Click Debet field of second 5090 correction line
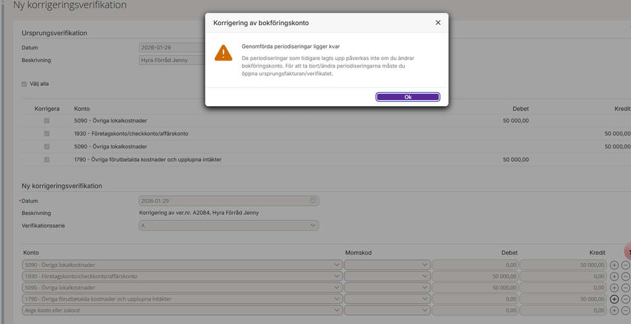631x324 pixels. (x=475, y=288)
